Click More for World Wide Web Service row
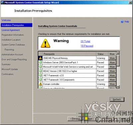 pyautogui.click(x=112, y=67)
